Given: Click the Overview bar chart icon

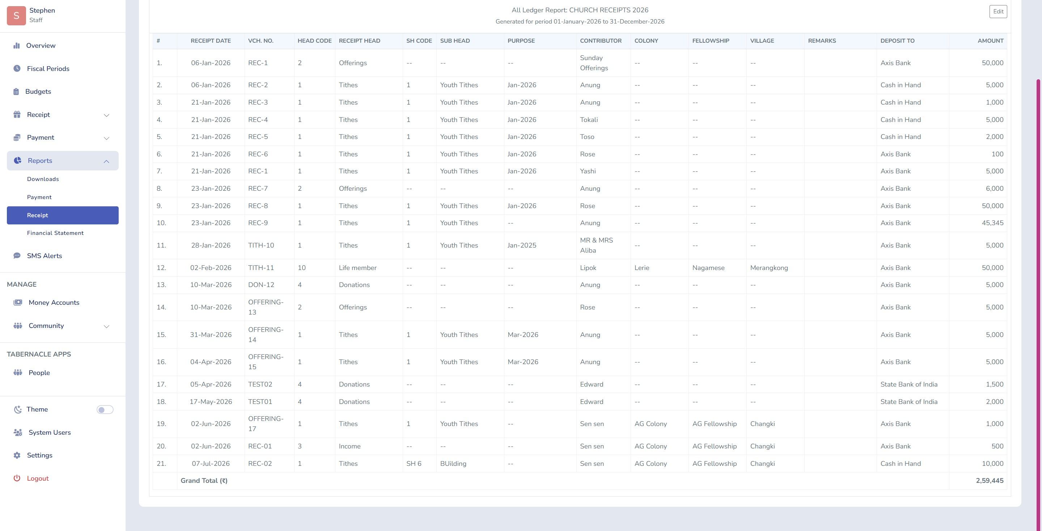Looking at the screenshot, I should tap(17, 45).
